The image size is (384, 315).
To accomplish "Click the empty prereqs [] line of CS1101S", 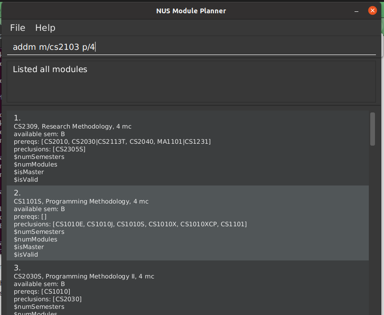I will pyautogui.click(x=30, y=217).
